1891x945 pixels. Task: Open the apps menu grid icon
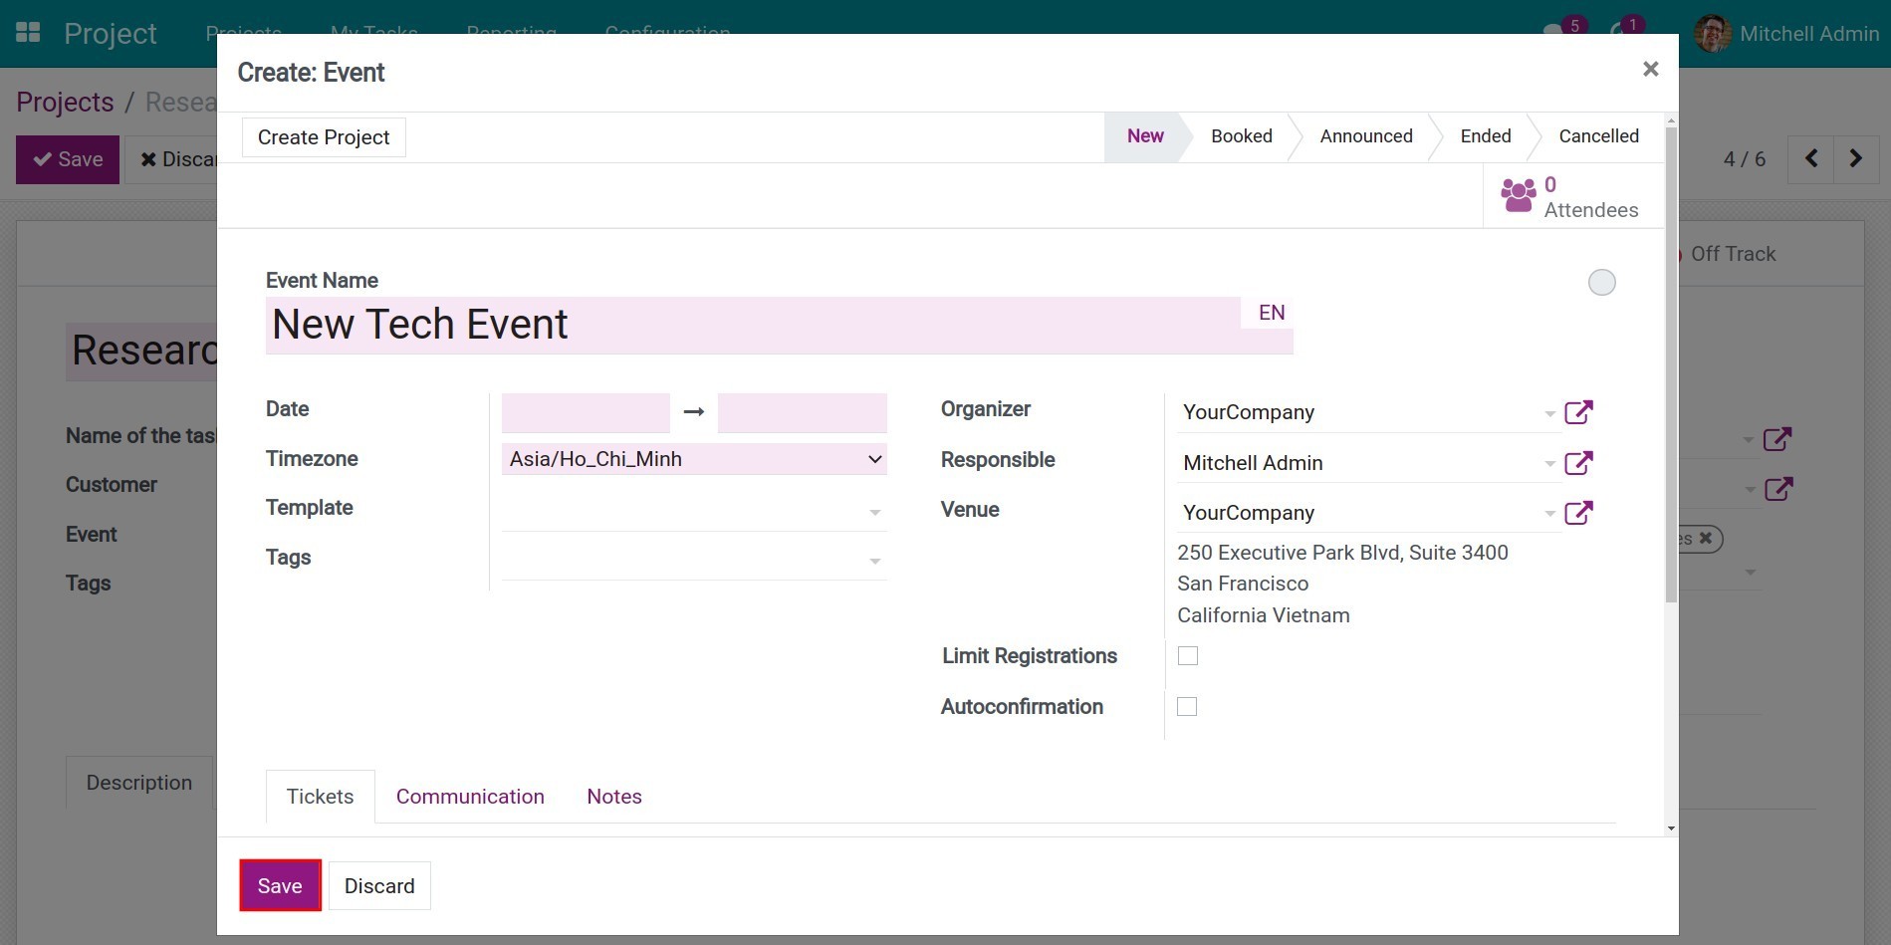pyautogui.click(x=27, y=32)
